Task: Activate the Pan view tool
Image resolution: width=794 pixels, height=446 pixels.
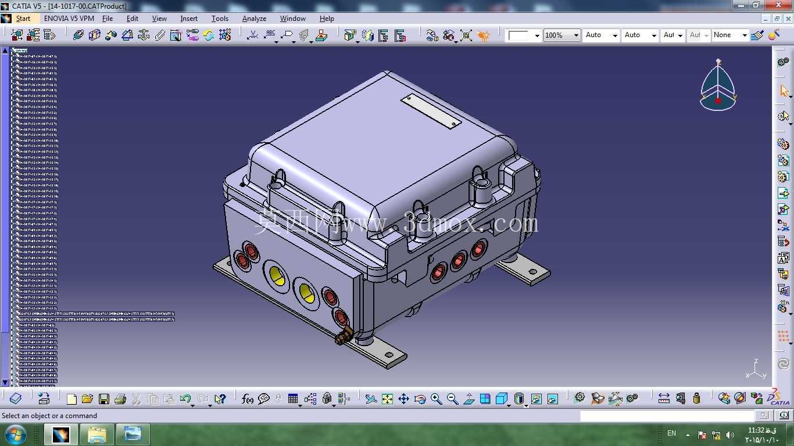Action: coord(404,399)
